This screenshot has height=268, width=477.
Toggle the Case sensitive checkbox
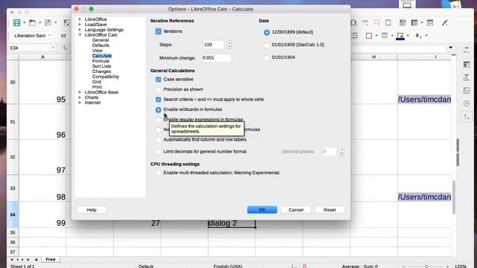pos(158,80)
